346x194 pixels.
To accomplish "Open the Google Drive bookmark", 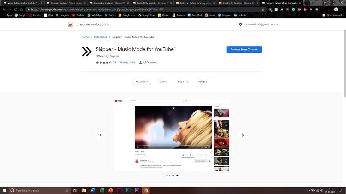I will coord(147,15).
